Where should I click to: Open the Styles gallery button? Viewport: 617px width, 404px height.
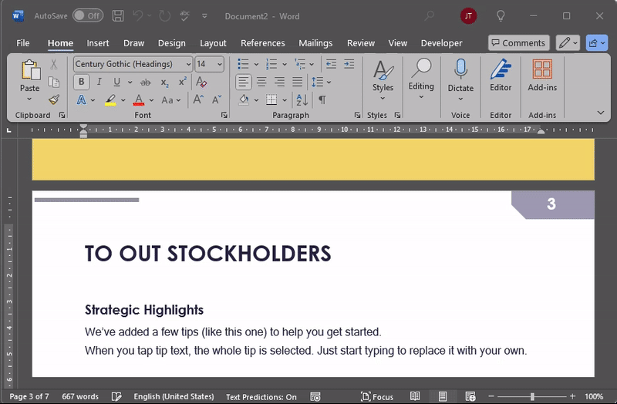tap(383, 79)
